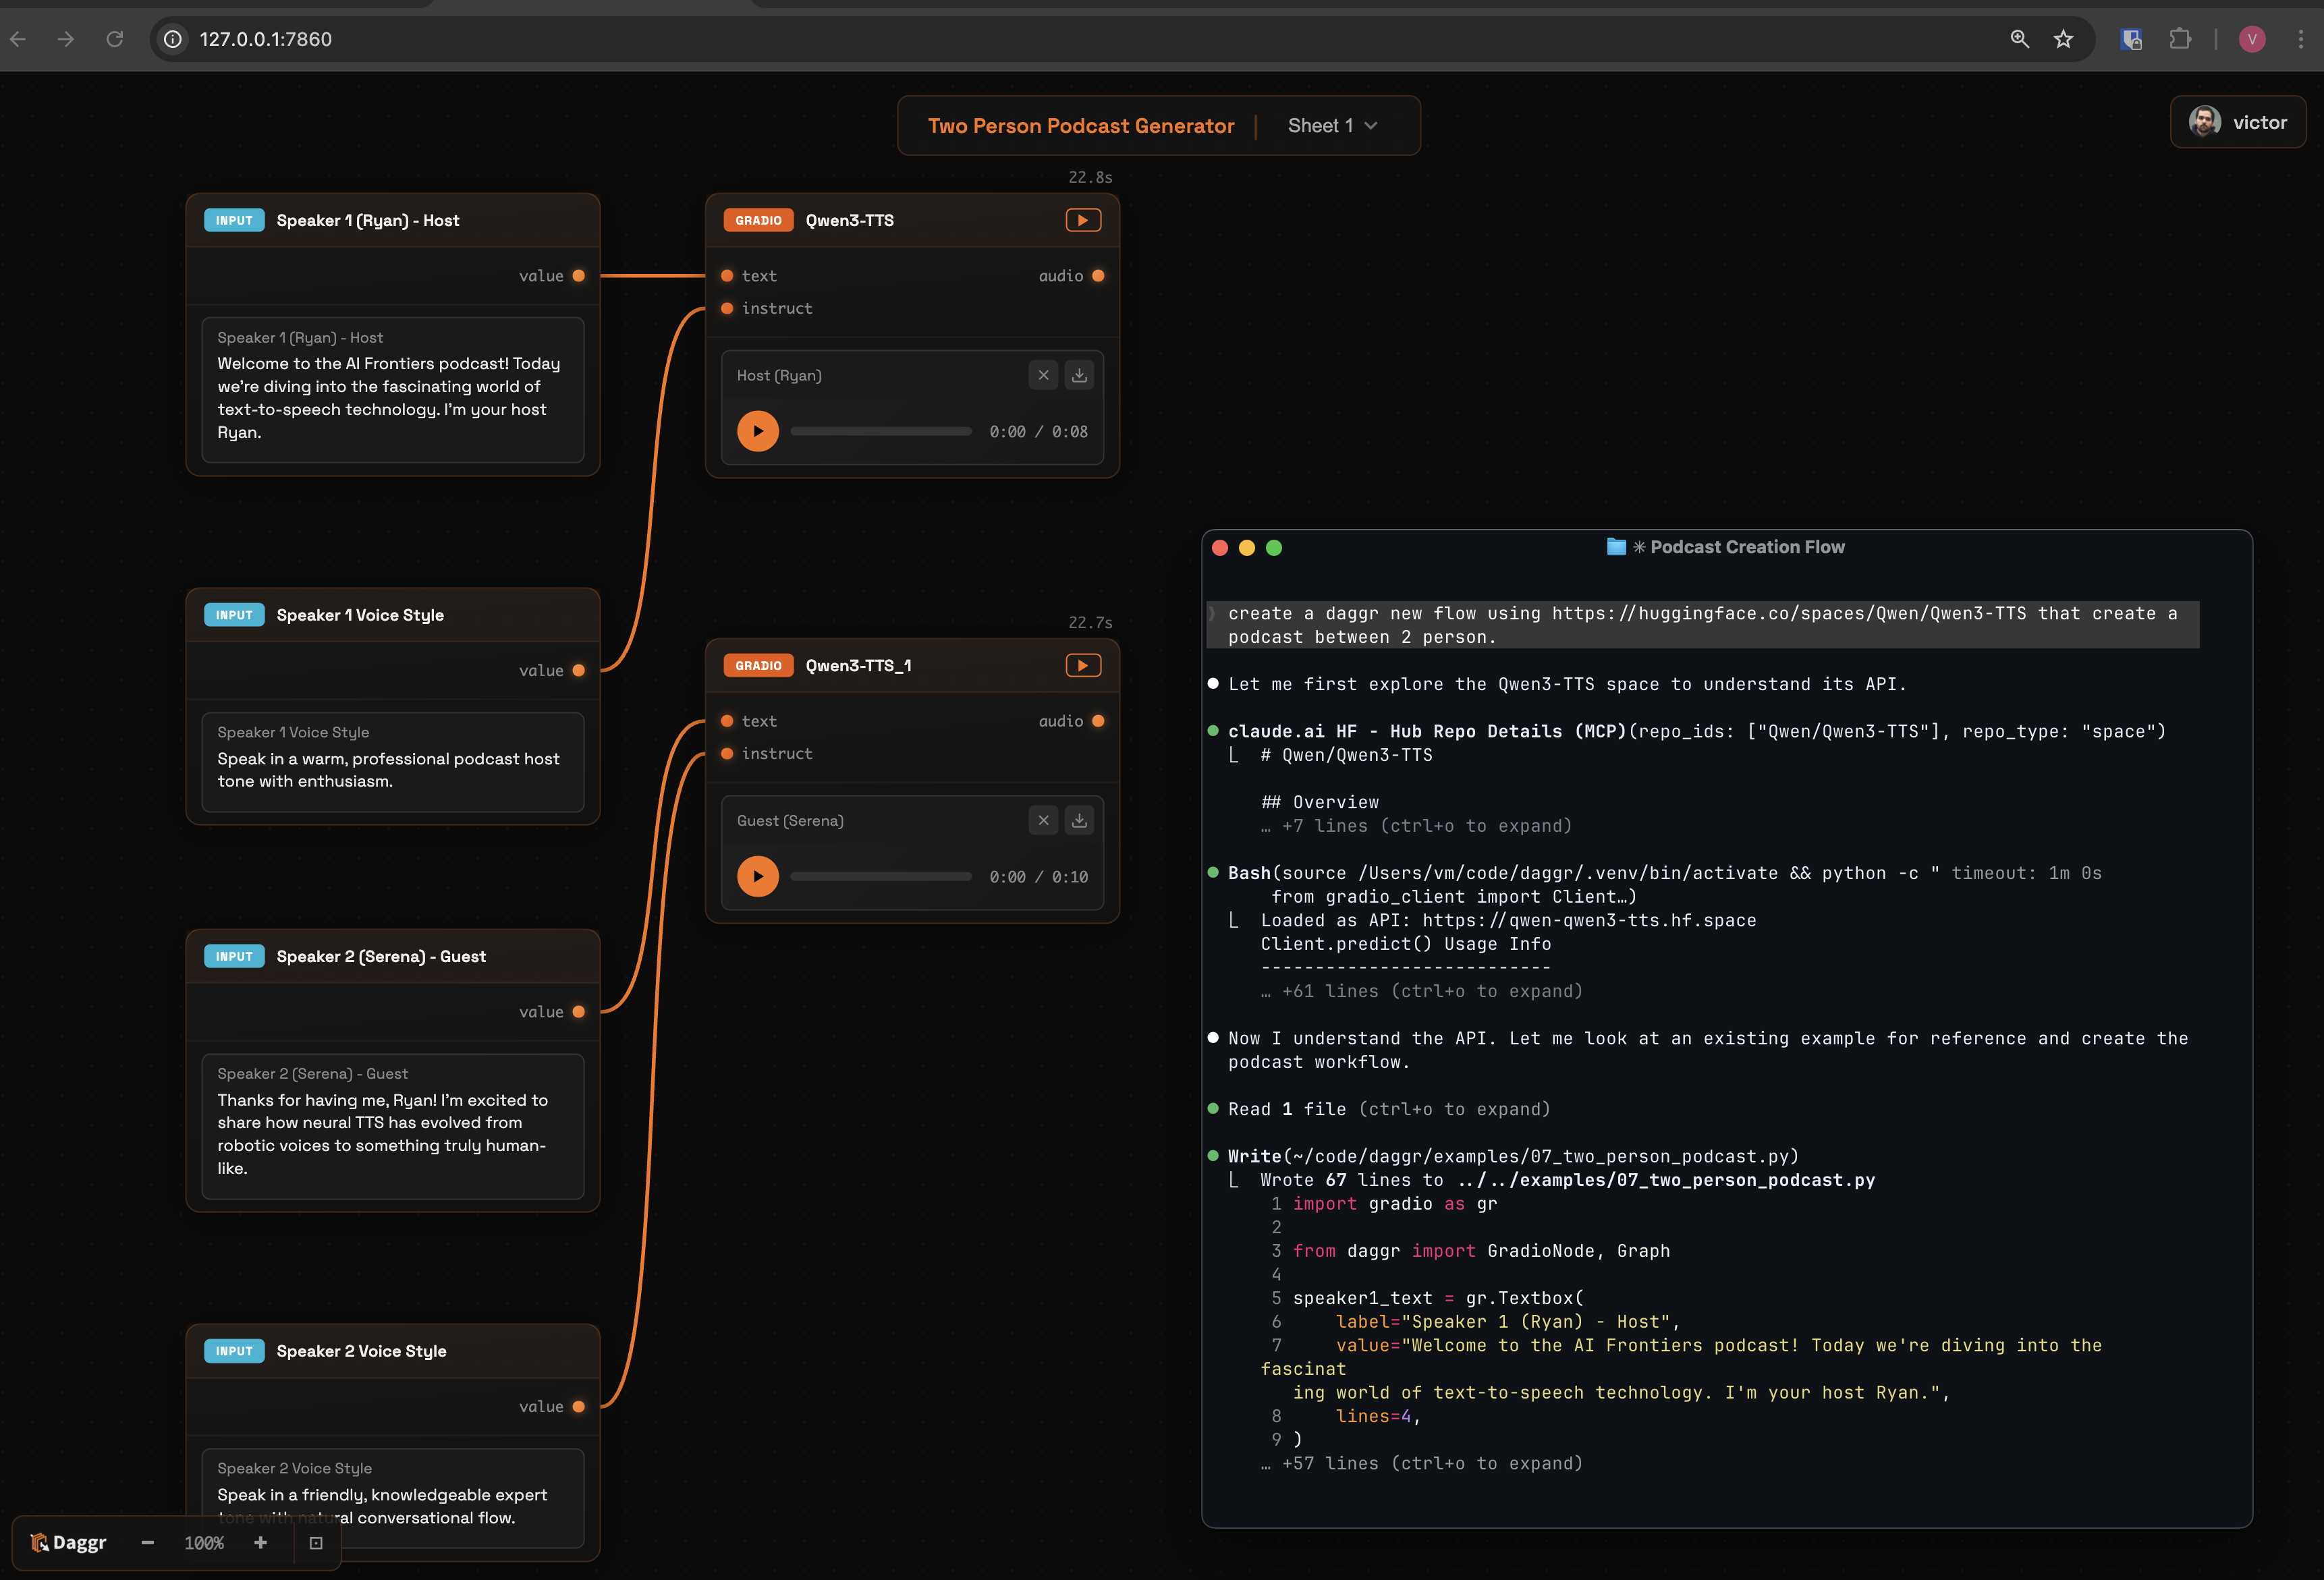Screen dimensions: 2324x1580
Task: Expand the '+61 lines' collapsed terminal output
Action: pyautogui.click(x=1421, y=991)
